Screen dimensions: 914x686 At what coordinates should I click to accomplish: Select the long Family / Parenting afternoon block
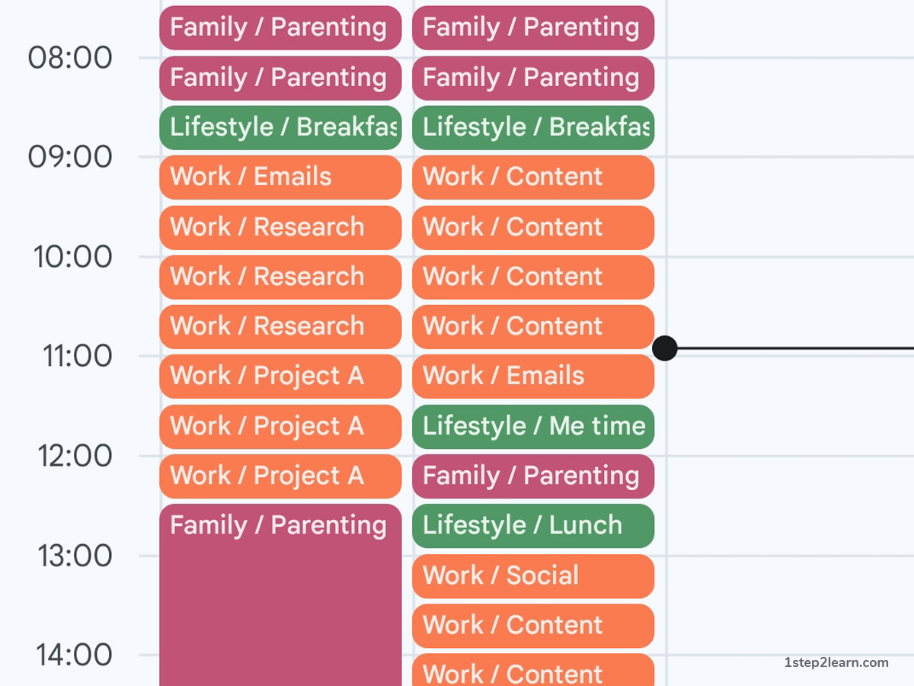tap(279, 572)
